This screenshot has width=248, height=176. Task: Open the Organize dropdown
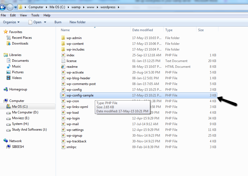click(11, 22)
